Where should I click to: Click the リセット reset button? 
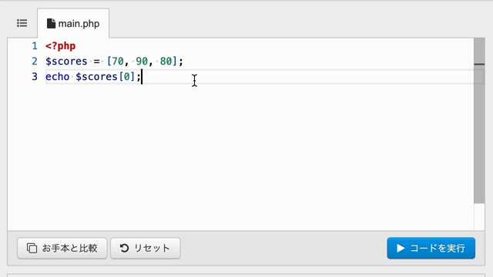coord(146,248)
